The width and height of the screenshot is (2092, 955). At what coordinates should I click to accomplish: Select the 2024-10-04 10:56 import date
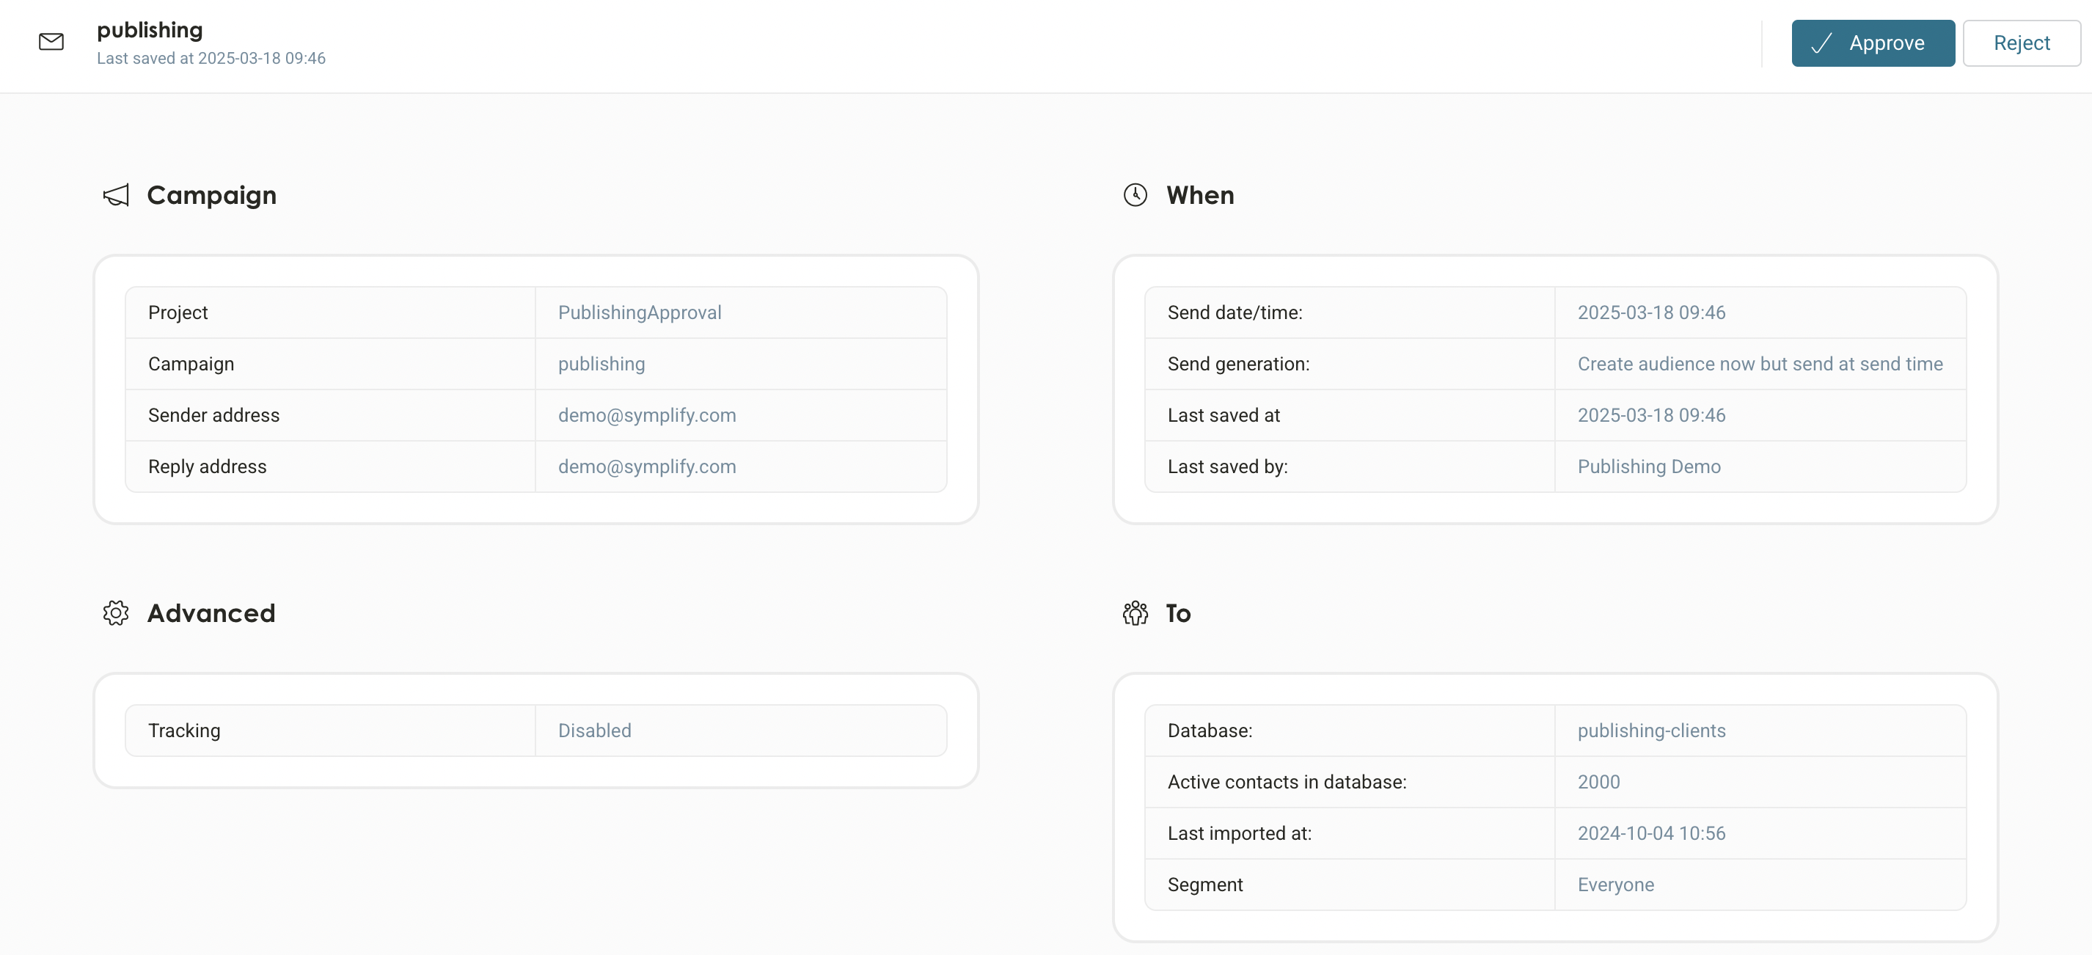point(1651,833)
